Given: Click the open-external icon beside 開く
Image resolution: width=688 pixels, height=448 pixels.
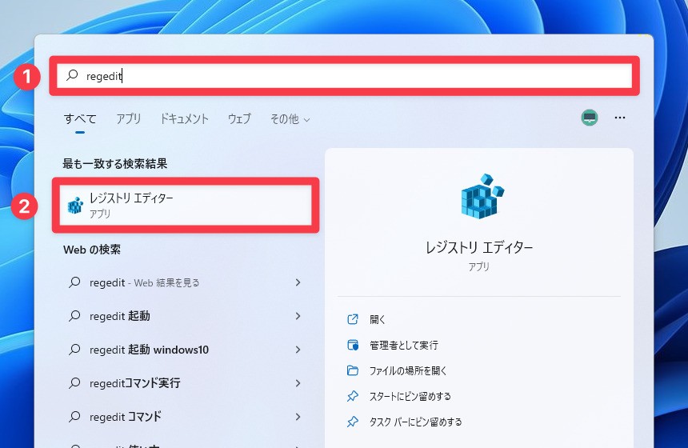Looking at the screenshot, I should tap(353, 319).
